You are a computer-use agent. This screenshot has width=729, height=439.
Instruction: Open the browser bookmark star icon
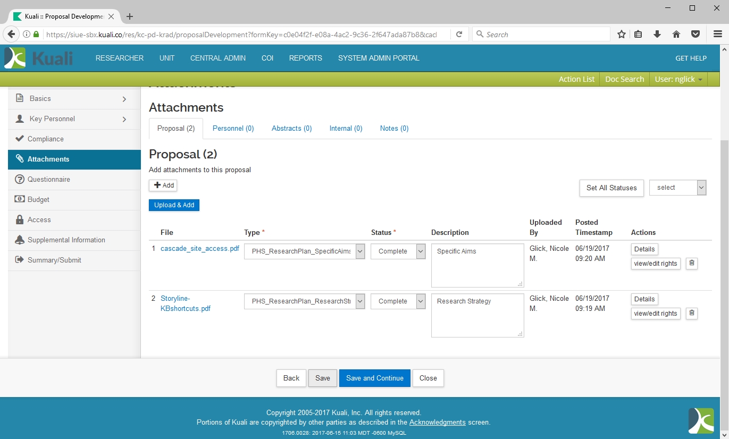point(621,35)
